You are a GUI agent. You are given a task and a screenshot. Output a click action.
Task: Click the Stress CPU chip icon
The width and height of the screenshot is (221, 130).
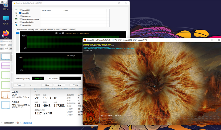coord(16,10)
